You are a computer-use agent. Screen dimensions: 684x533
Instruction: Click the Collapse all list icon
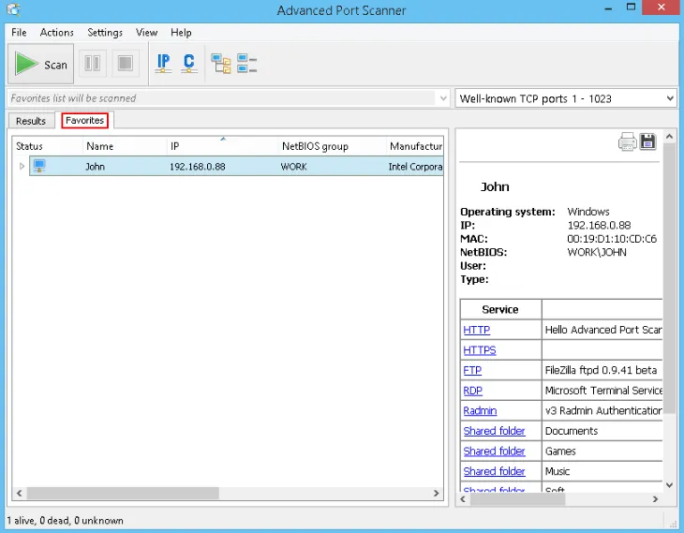(x=247, y=64)
